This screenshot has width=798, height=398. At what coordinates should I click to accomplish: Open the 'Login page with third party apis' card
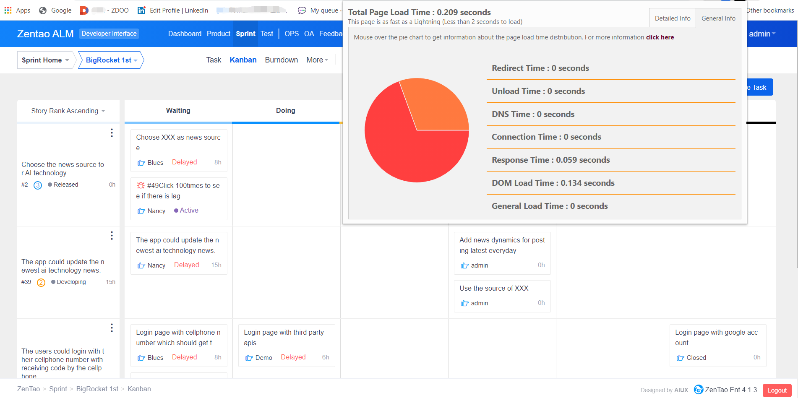click(284, 338)
